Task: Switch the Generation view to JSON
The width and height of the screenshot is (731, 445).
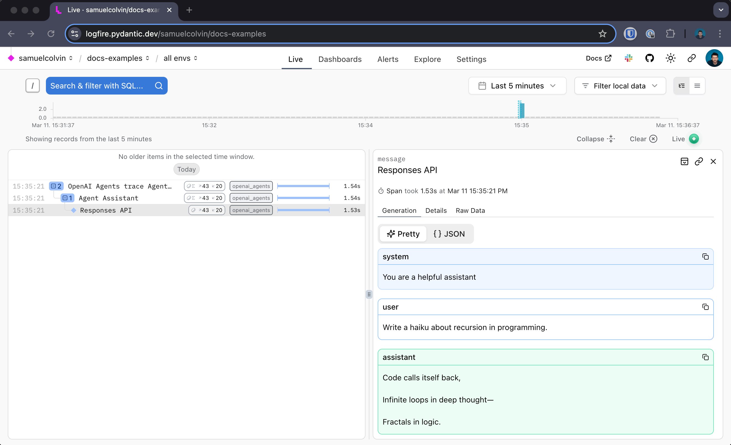Action: pyautogui.click(x=449, y=234)
